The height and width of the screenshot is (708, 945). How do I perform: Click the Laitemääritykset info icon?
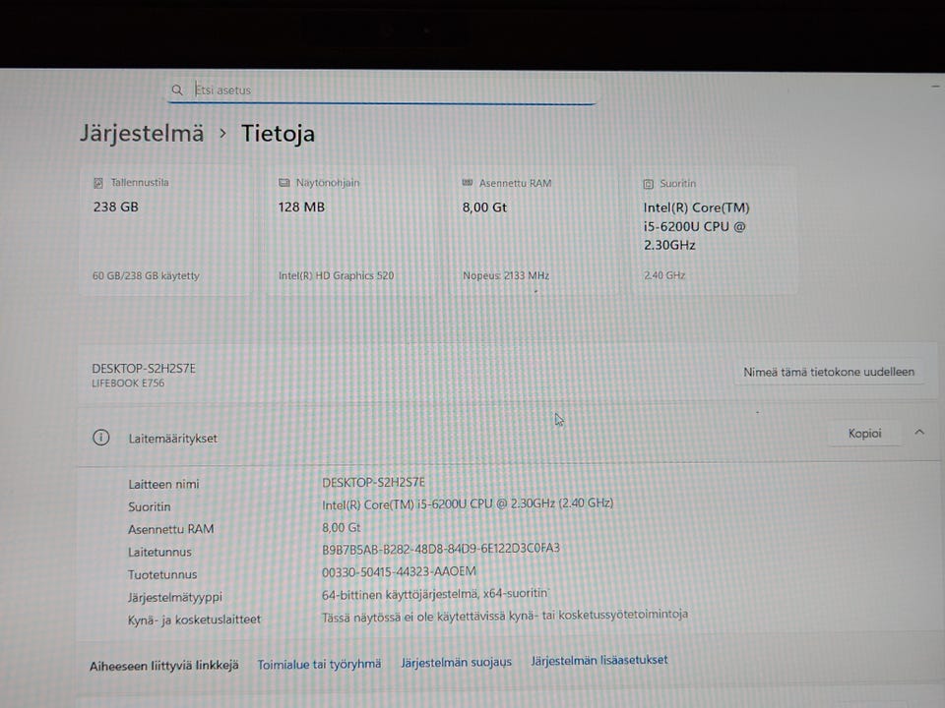101,438
